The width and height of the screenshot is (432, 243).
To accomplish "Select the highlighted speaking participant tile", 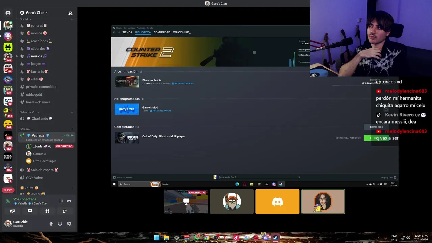I will point(323,201).
